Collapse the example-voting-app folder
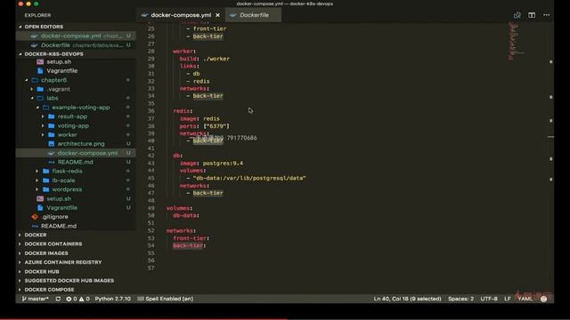570x320 pixels. (81, 108)
